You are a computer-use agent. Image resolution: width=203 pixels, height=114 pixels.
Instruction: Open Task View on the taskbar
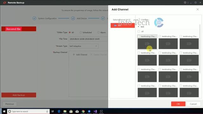(53, 111)
